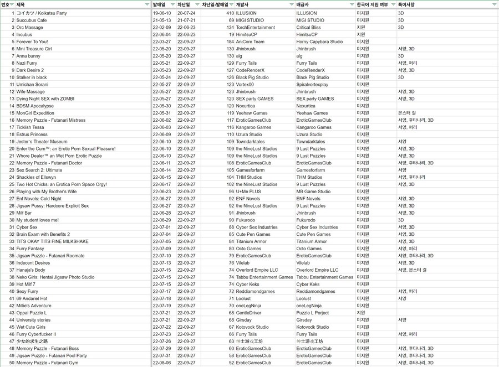
Task: Click the 'Forever To You!' title cell
Action: pyautogui.click(x=83, y=42)
